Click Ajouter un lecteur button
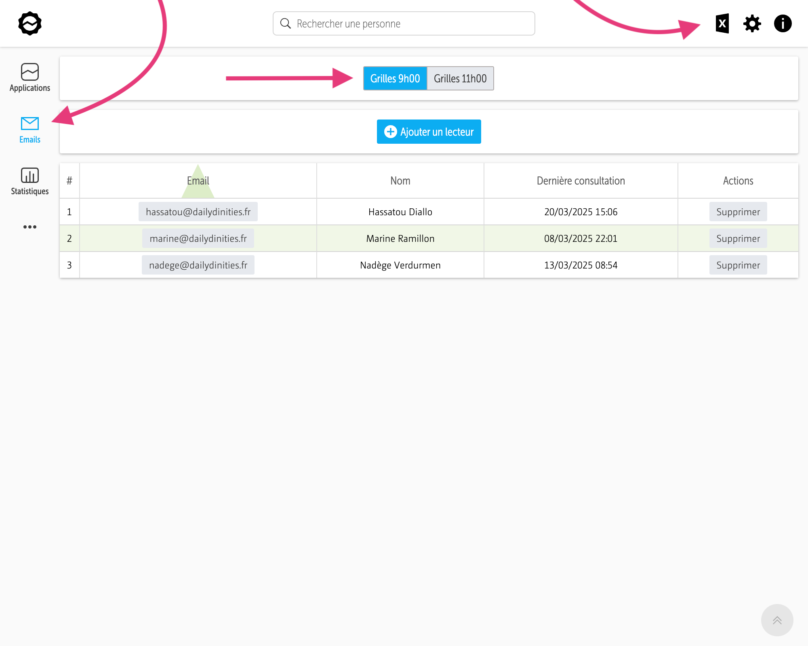Image resolution: width=808 pixels, height=646 pixels. pos(429,132)
